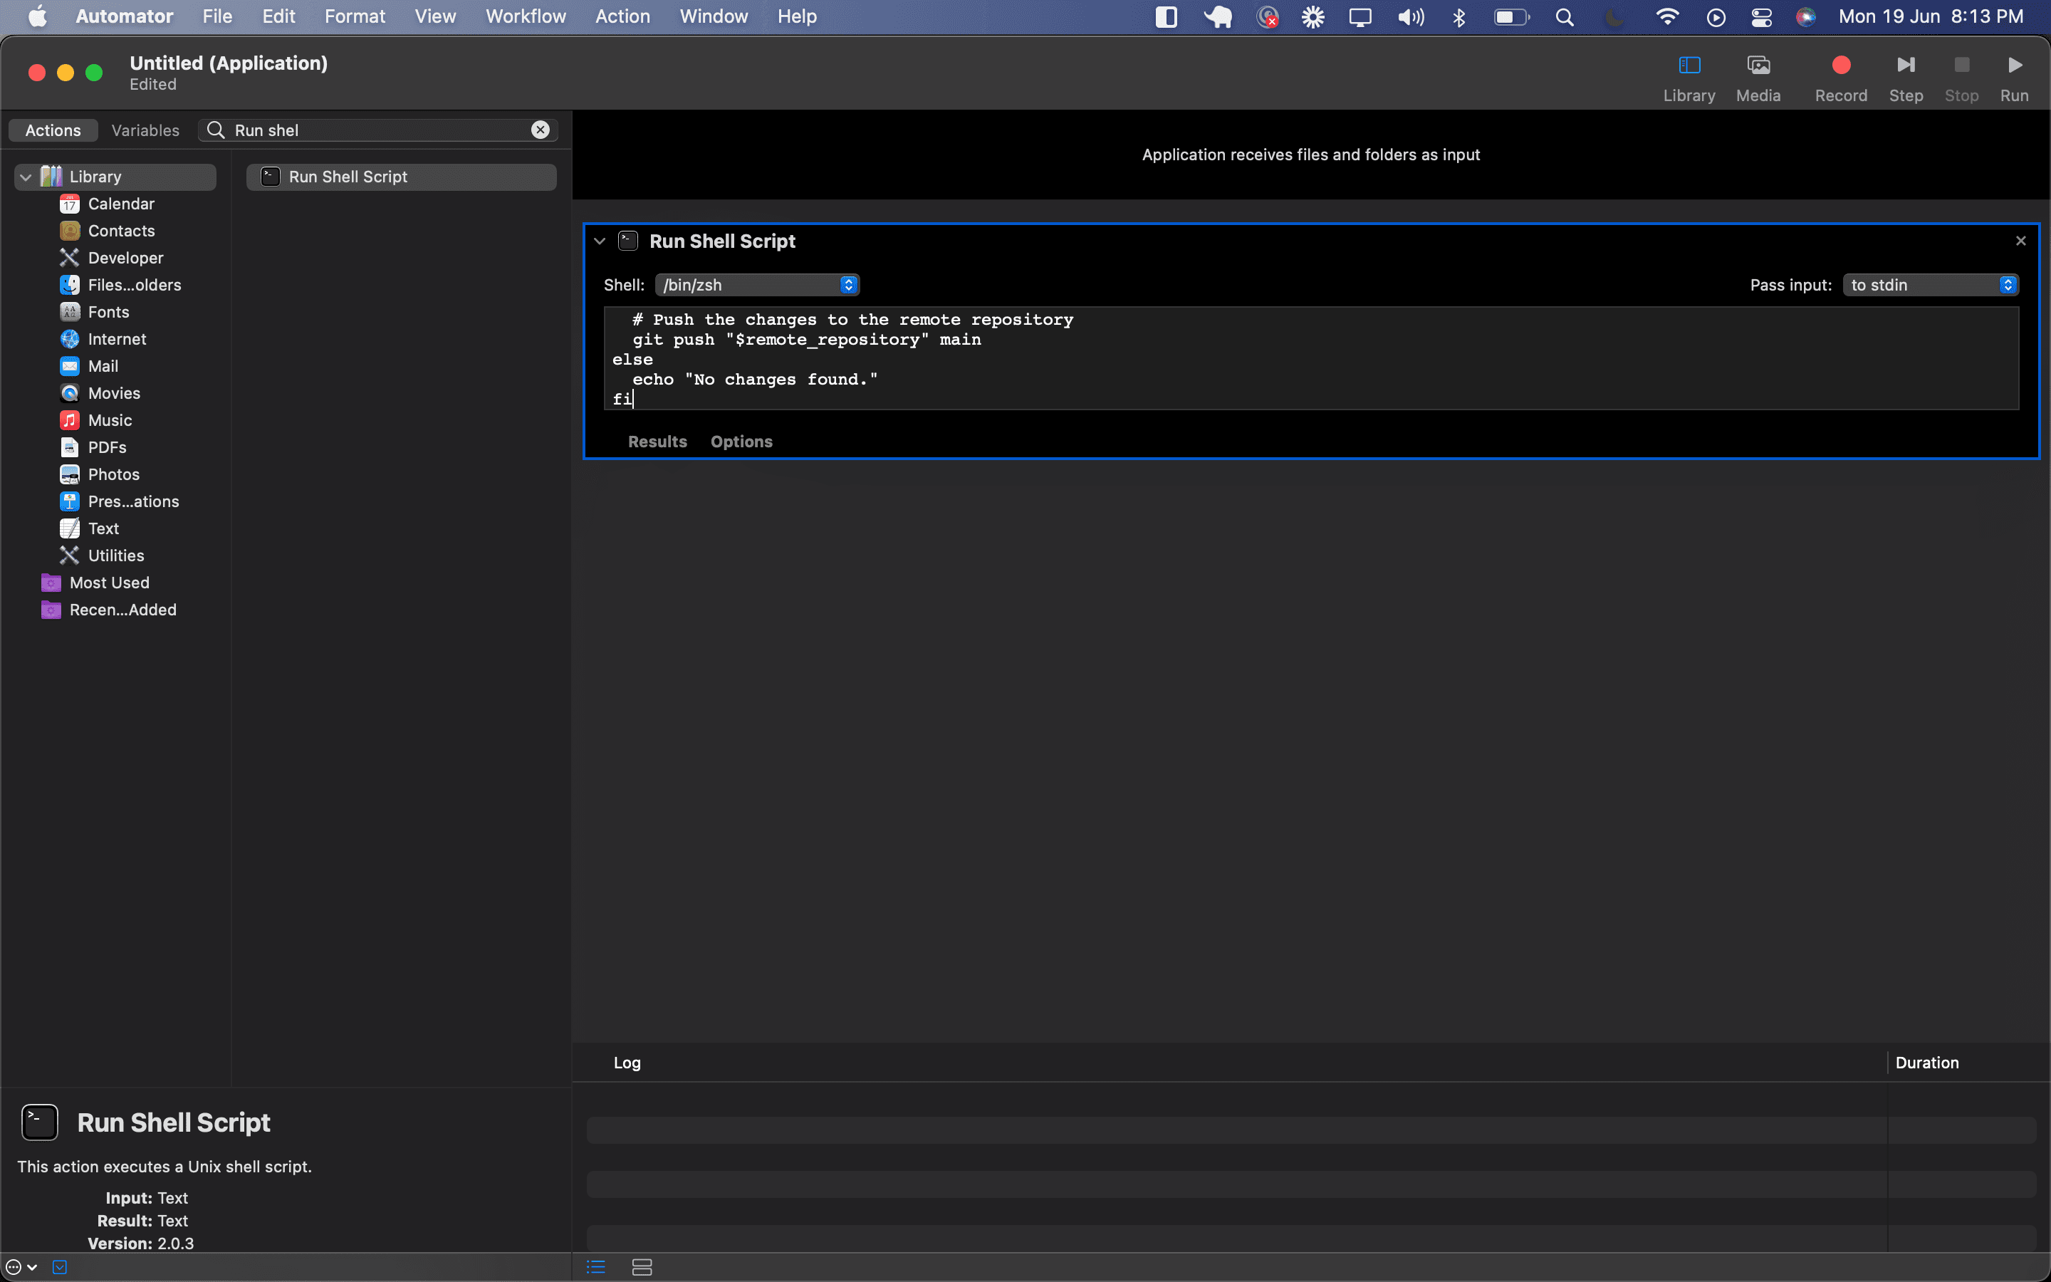
Task: Step through the workflow
Action: point(1905,78)
